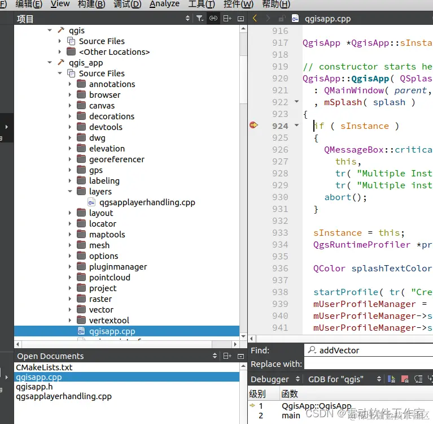Click the C++ file icon beside qgisapp.cpp title

(295, 19)
